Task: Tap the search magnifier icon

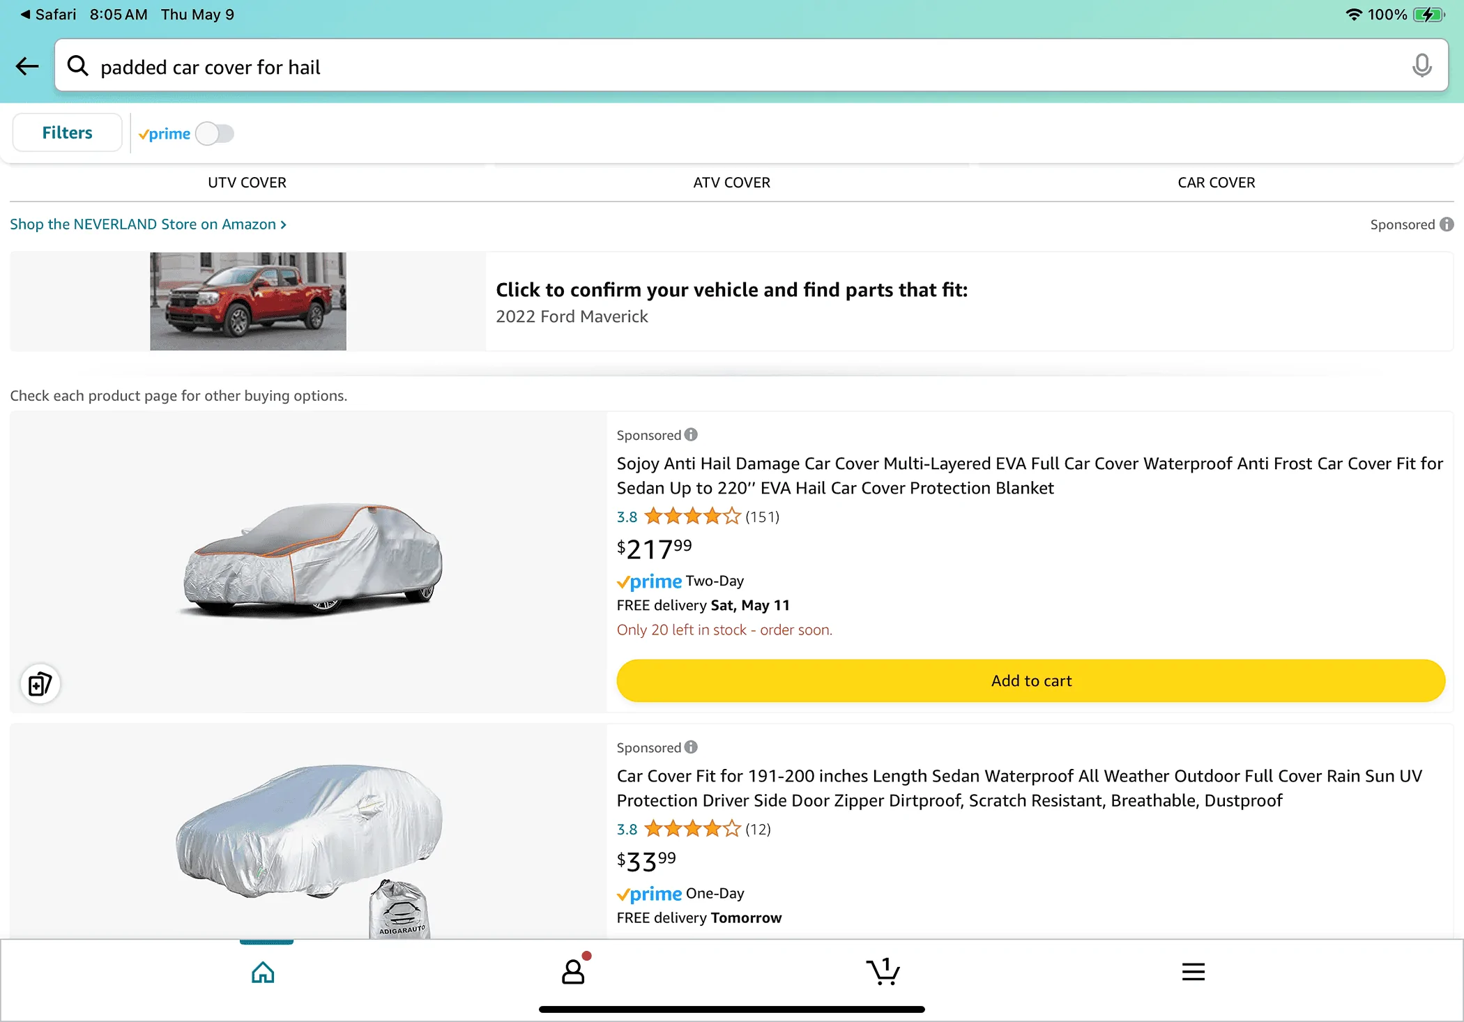Action: pos(77,66)
